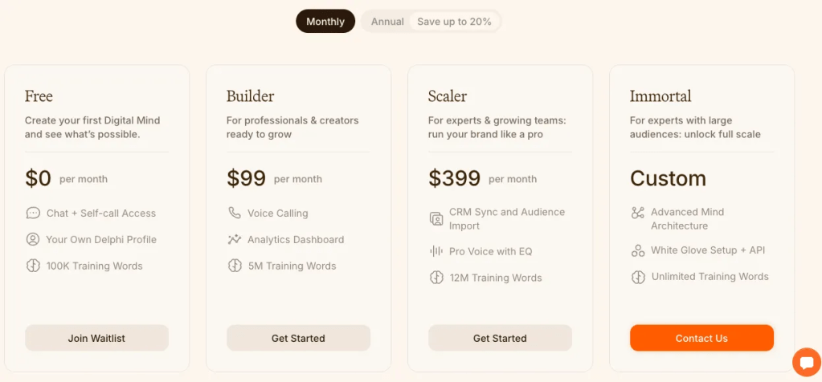Click the Save up to 20% badge
The image size is (822, 382).
(454, 22)
